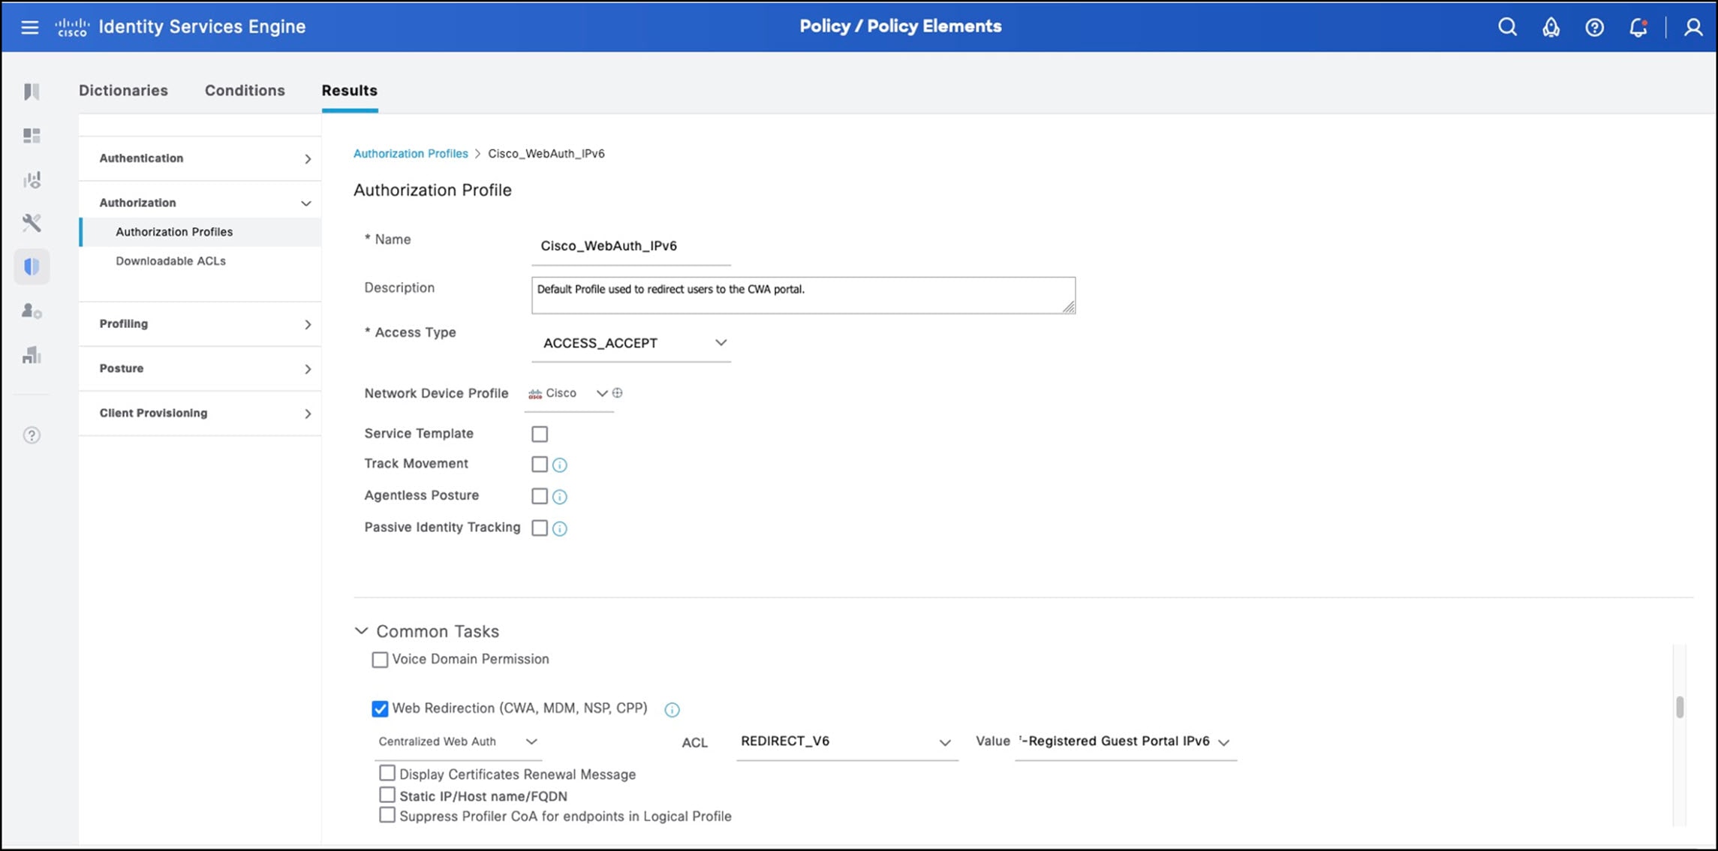The width and height of the screenshot is (1718, 851).
Task: Click the Identity Services Engine title
Action: [203, 27]
